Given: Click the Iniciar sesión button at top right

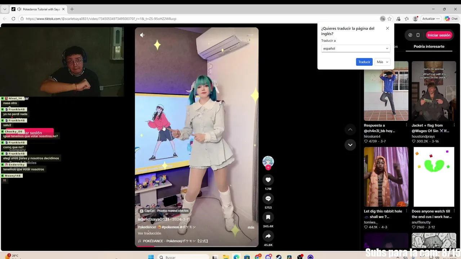Looking at the screenshot, I should (439, 35).
